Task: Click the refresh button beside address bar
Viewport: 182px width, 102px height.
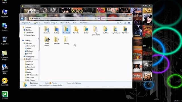Action: (99, 18)
